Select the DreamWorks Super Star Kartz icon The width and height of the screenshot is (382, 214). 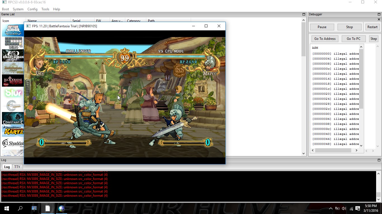click(x=13, y=131)
